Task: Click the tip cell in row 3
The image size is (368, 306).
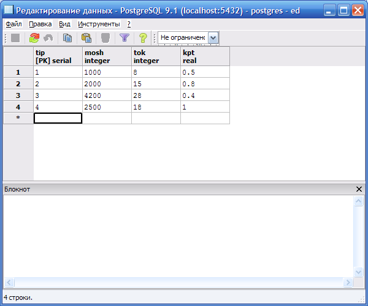Action: click(x=58, y=95)
